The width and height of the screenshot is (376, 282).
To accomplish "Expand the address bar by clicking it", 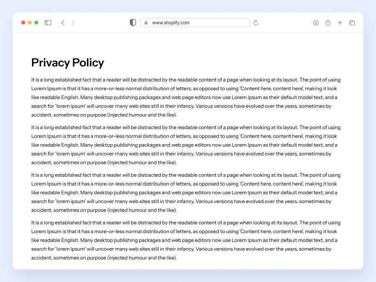I will (195, 23).
